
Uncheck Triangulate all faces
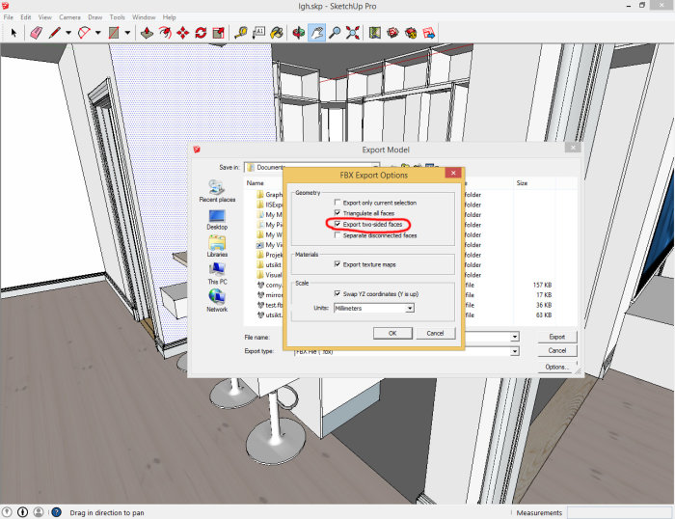337,213
